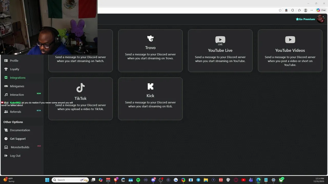Open Telegram from the taskbar
The height and width of the screenshot is (184, 328).
[x=198, y=180]
